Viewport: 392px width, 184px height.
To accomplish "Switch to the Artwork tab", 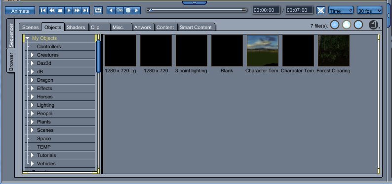I will (x=143, y=28).
